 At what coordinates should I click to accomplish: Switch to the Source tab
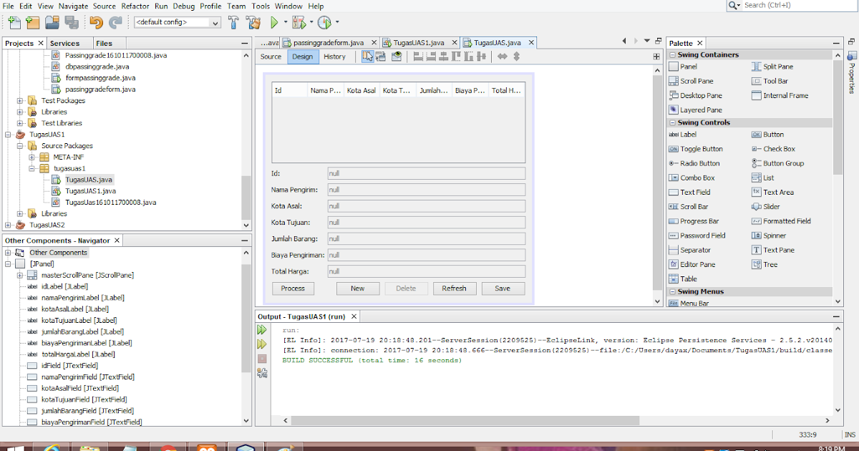(271, 56)
